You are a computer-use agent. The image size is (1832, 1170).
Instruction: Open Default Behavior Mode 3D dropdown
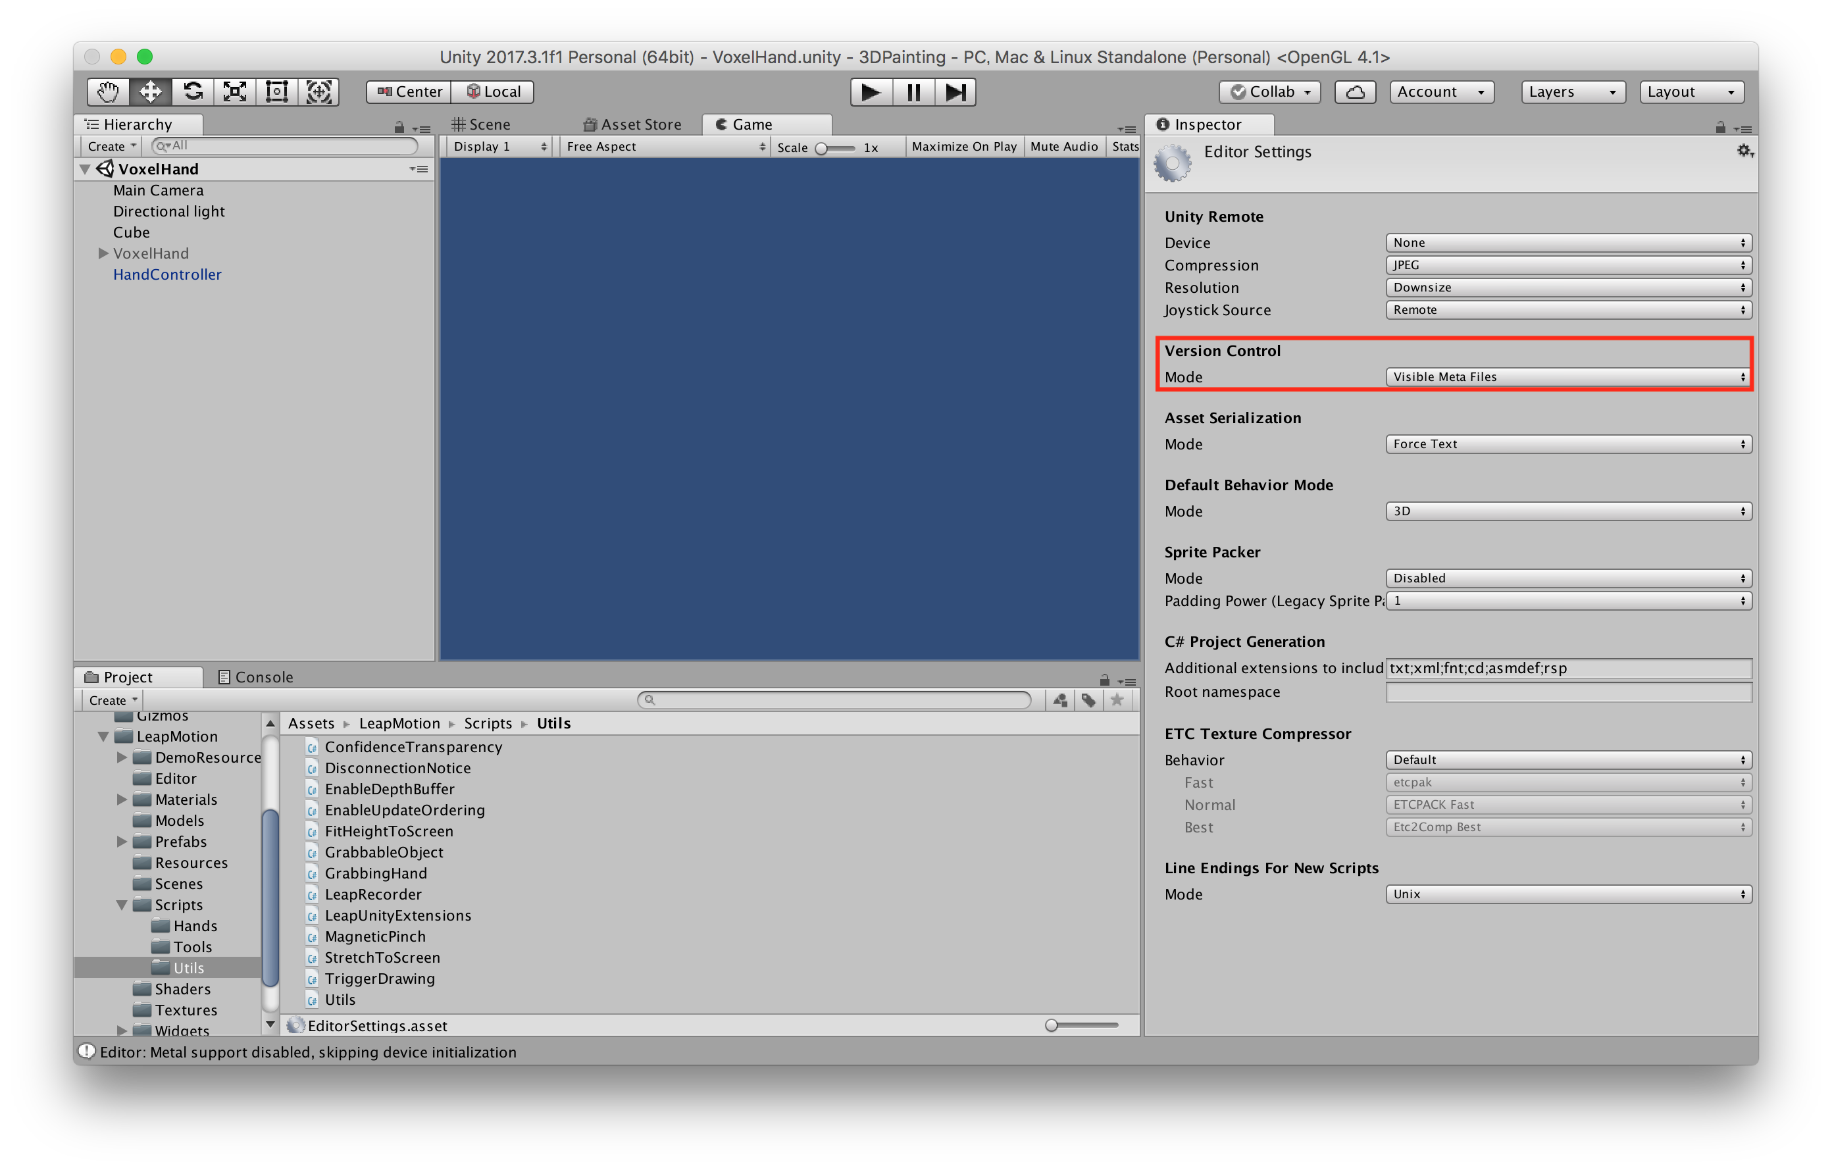1569,511
